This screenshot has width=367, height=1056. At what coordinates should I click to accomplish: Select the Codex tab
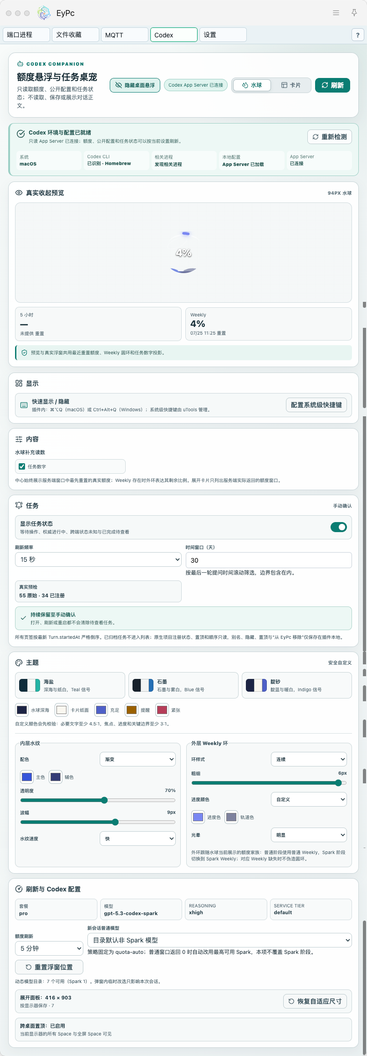point(174,35)
